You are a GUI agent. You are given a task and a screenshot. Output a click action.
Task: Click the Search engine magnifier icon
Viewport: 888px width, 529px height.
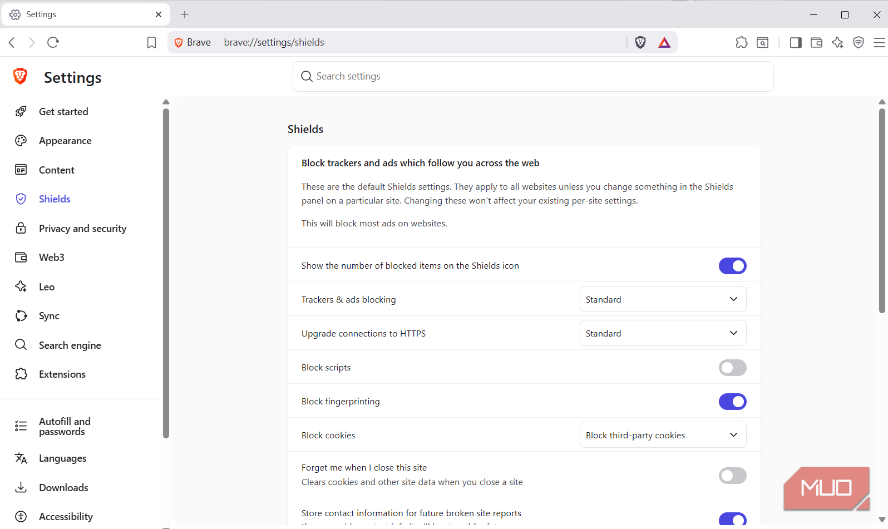coord(21,345)
